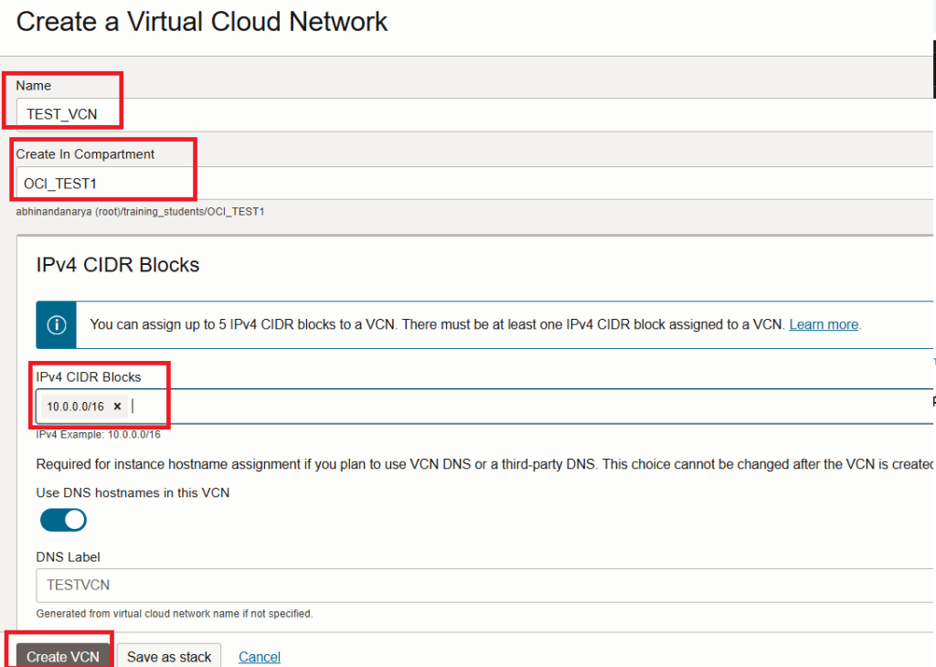Viewport: 936px width, 667px height.
Task: Click the IPv4 Example hint text
Action: pyautogui.click(x=98, y=434)
